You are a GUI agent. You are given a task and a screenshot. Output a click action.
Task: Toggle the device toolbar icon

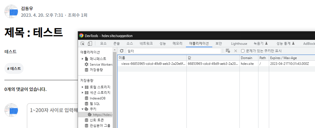[90, 43]
